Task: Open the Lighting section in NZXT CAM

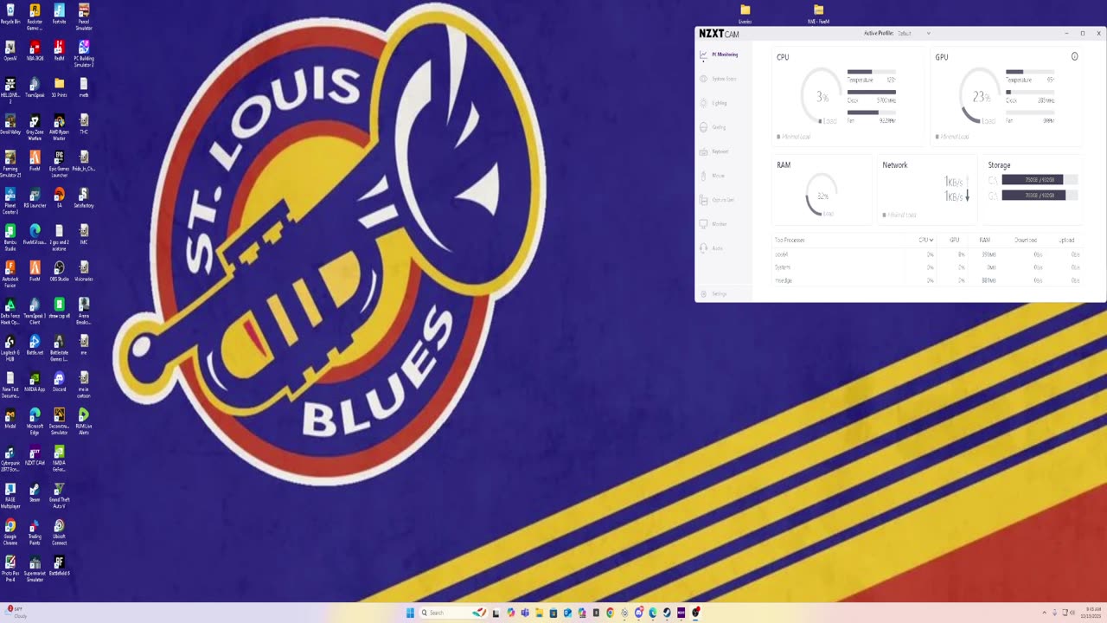Action: coord(714,103)
